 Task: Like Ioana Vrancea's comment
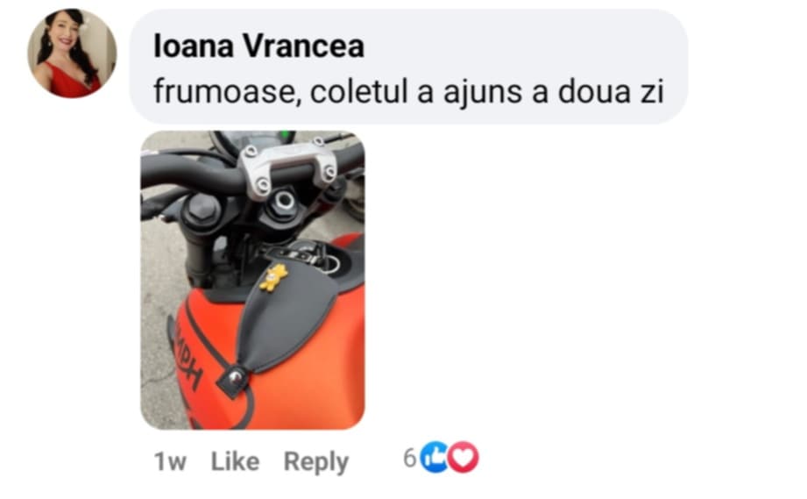click(x=235, y=461)
